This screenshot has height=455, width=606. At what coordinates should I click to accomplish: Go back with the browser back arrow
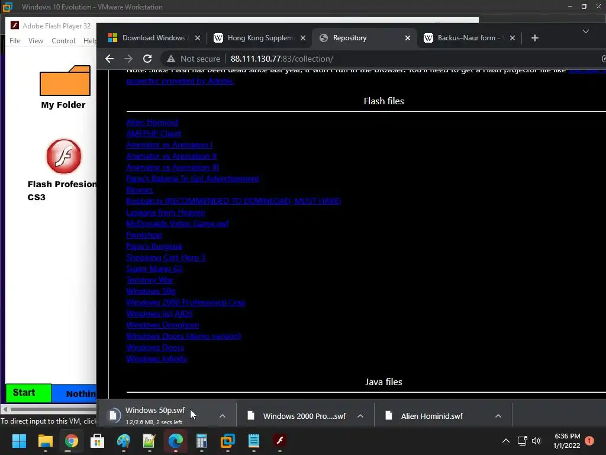click(x=109, y=59)
